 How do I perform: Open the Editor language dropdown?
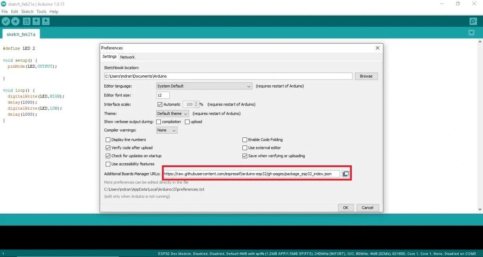pyautogui.click(x=204, y=87)
